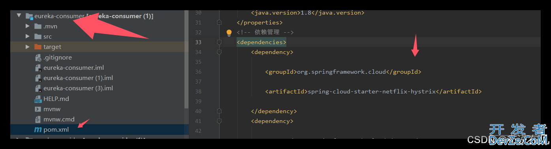Screen dimensions: 551x149
Task: Fold the dependency block at line 34
Action: pos(219,52)
